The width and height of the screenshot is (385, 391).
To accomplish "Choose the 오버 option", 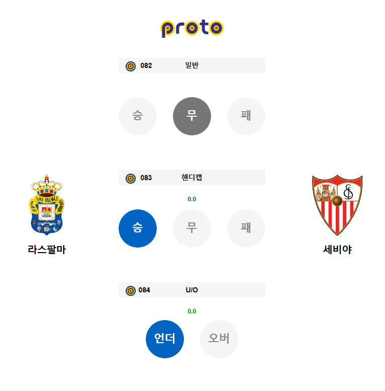I will pos(219,339).
